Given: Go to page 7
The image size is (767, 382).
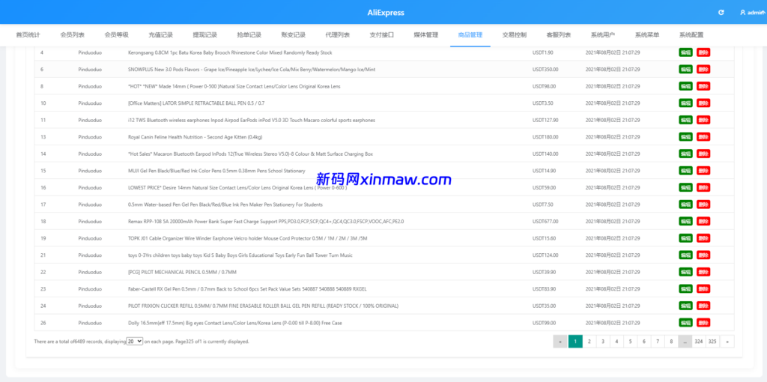Looking at the screenshot, I should tap(658, 342).
